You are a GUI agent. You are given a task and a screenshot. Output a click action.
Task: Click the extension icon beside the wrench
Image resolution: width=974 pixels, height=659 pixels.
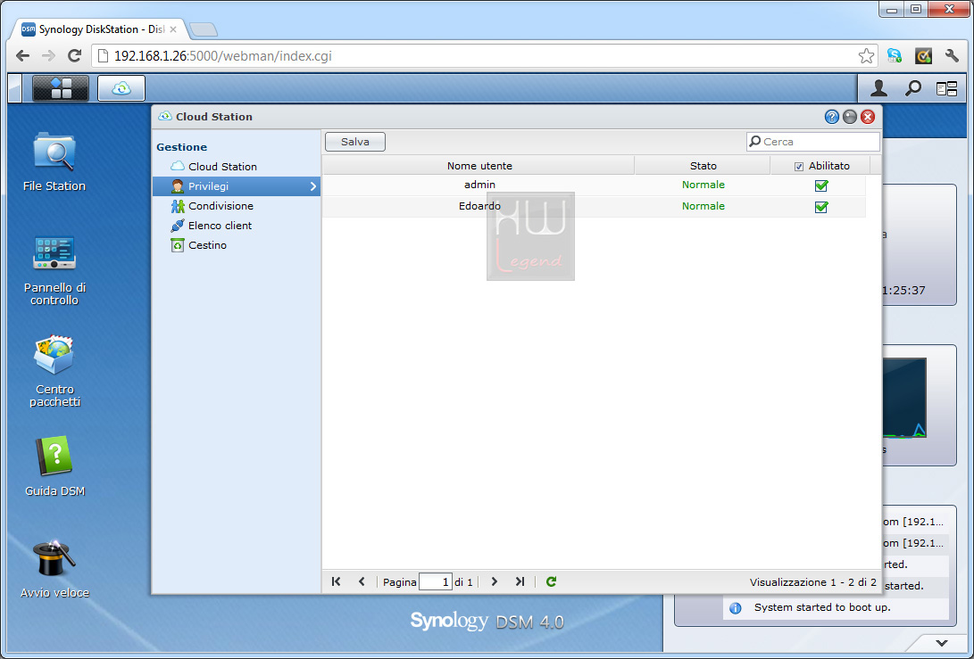pos(924,56)
